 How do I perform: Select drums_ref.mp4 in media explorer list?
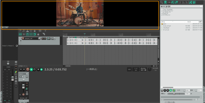click(167, 26)
